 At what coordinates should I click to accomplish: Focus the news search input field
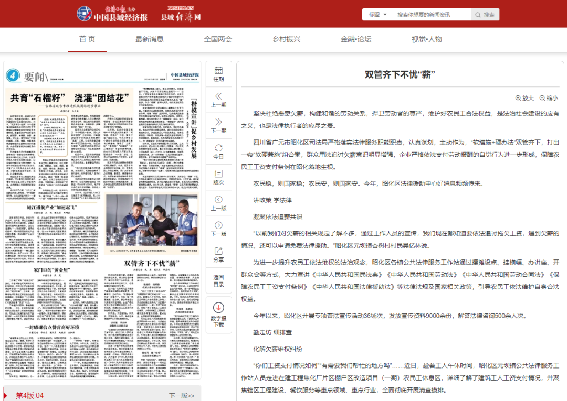click(x=433, y=15)
